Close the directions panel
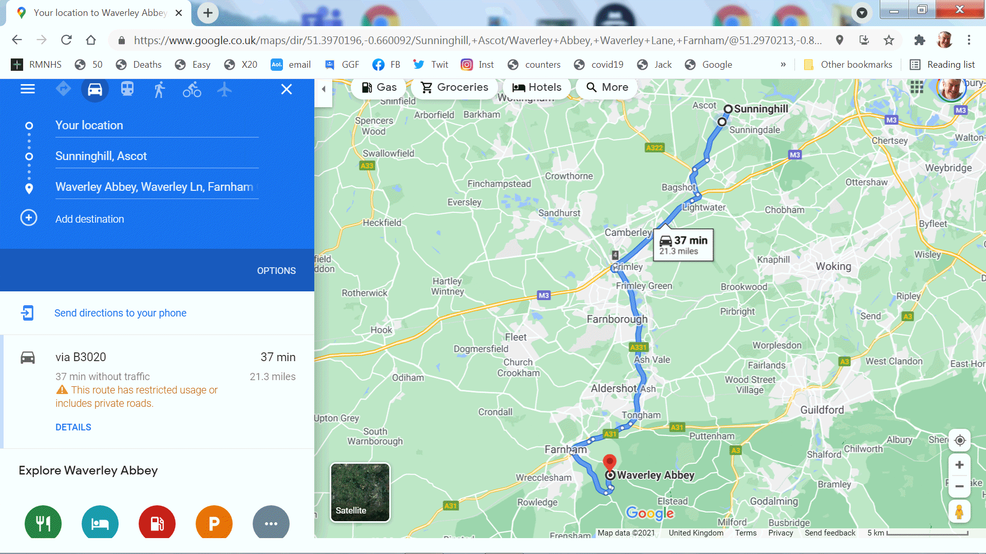The width and height of the screenshot is (986, 554). 287,89
